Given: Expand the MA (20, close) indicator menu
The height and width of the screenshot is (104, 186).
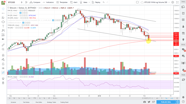Looking at the screenshot, I should 18,16.
